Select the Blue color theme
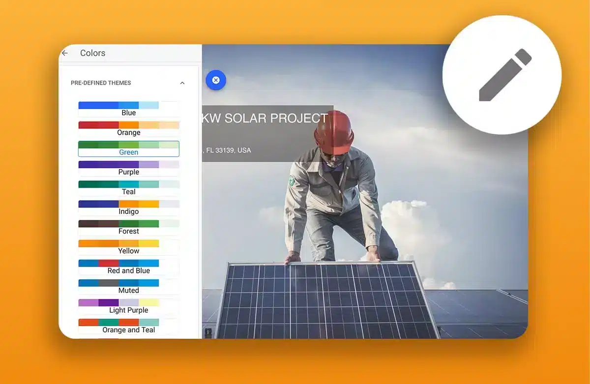 pyautogui.click(x=128, y=109)
